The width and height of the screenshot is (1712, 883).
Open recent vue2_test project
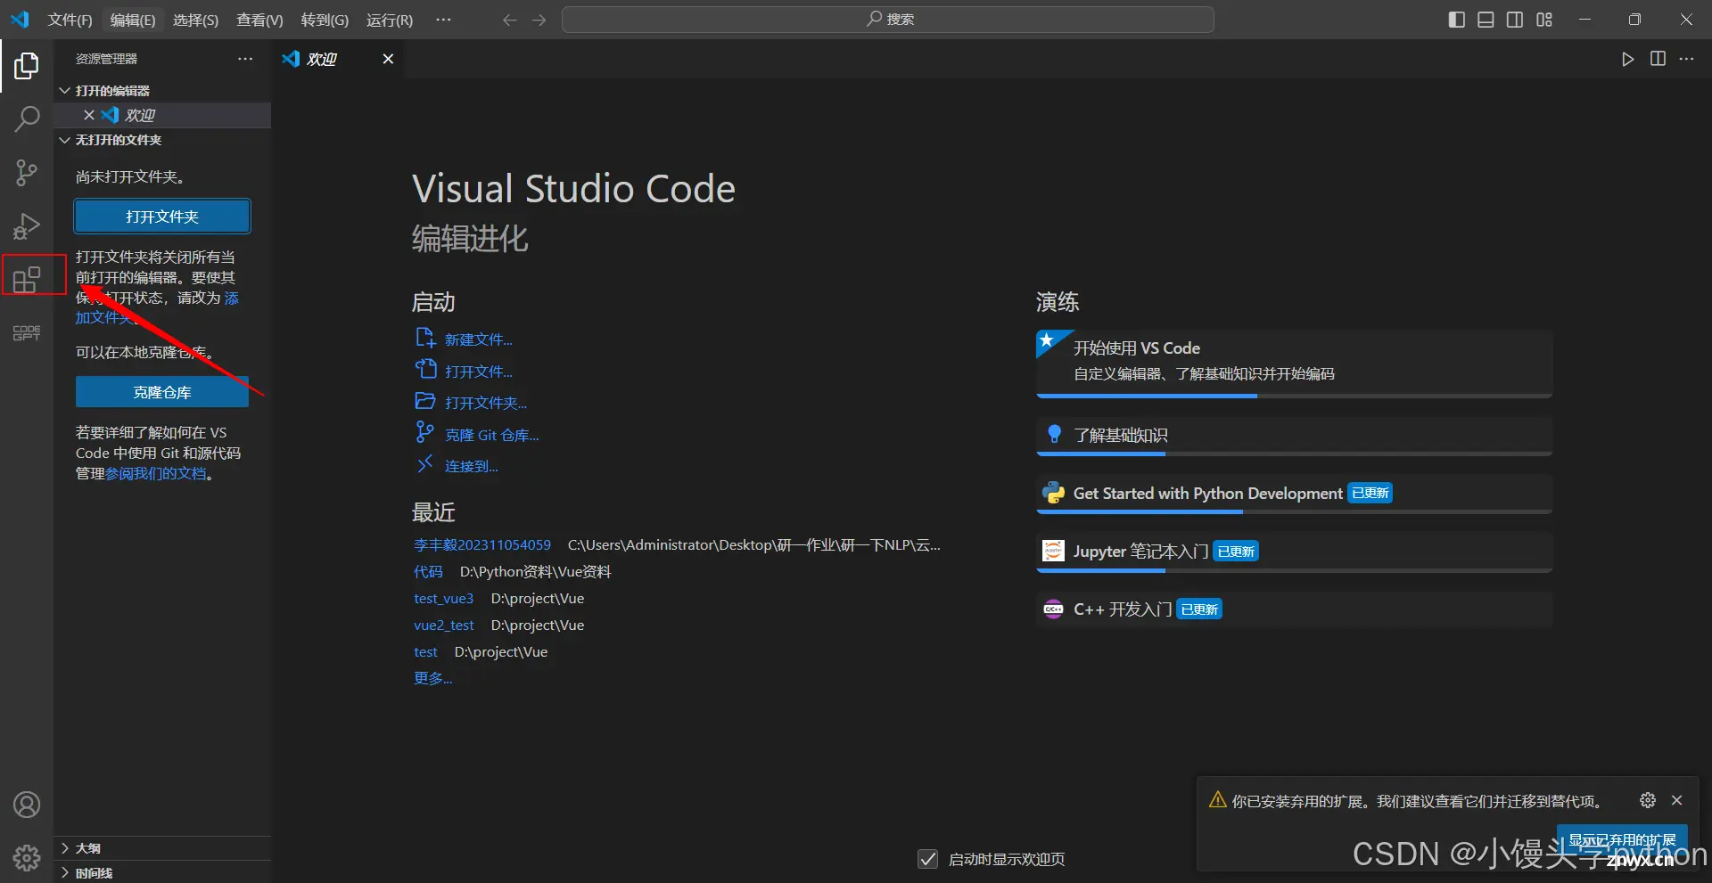click(x=443, y=625)
